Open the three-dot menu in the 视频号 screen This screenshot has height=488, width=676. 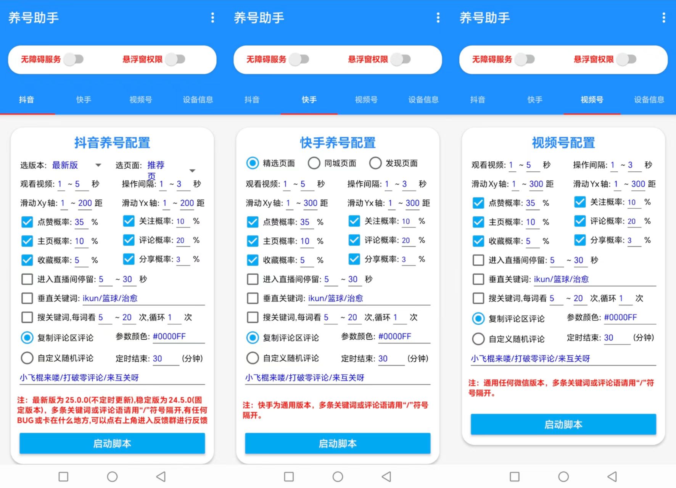click(664, 18)
